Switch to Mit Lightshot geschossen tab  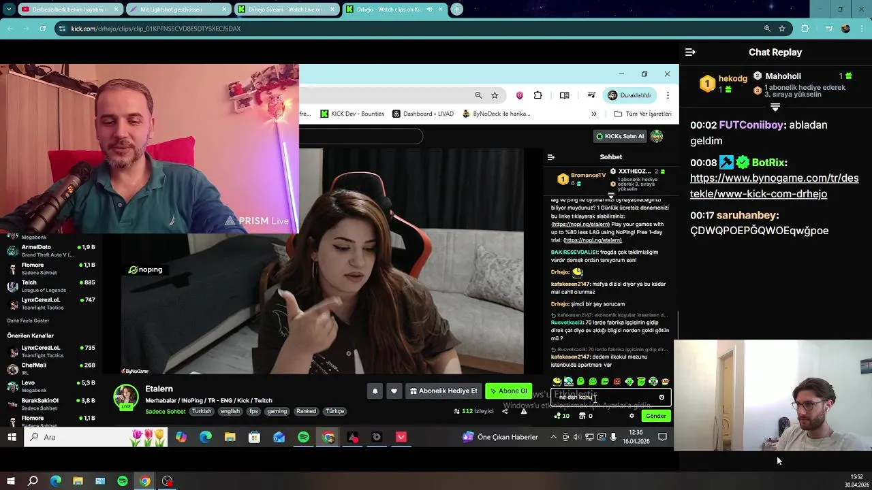click(x=177, y=10)
